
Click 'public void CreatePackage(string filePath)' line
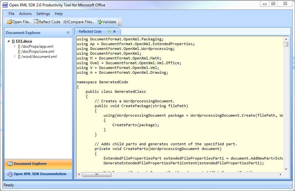pyautogui.click(x=141, y=106)
